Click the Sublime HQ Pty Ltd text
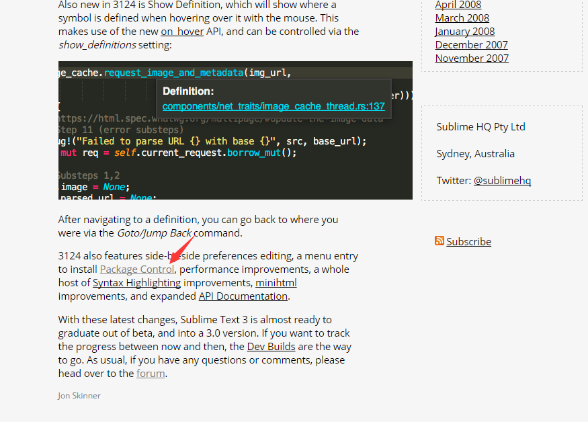This screenshot has width=588, height=422. pyautogui.click(x=480, y=127)
